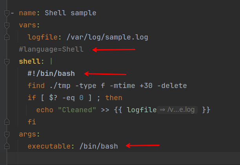This screenshot has width=240, height=165.
Task: Click the '-delete' option text
Action: pyautogui.click(x=172, y=86)
